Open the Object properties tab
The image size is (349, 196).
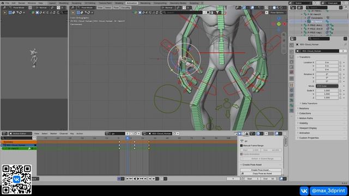[x=292, y=85]
